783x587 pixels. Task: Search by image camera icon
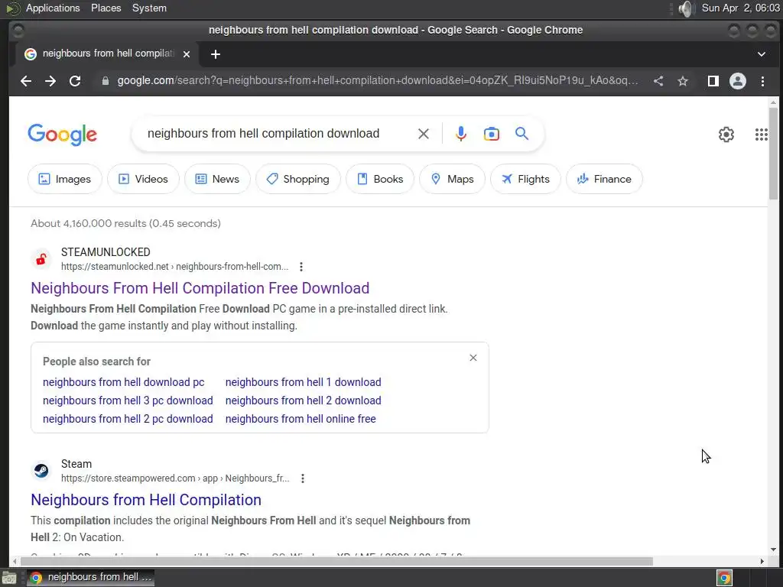(x=492, y=134)
